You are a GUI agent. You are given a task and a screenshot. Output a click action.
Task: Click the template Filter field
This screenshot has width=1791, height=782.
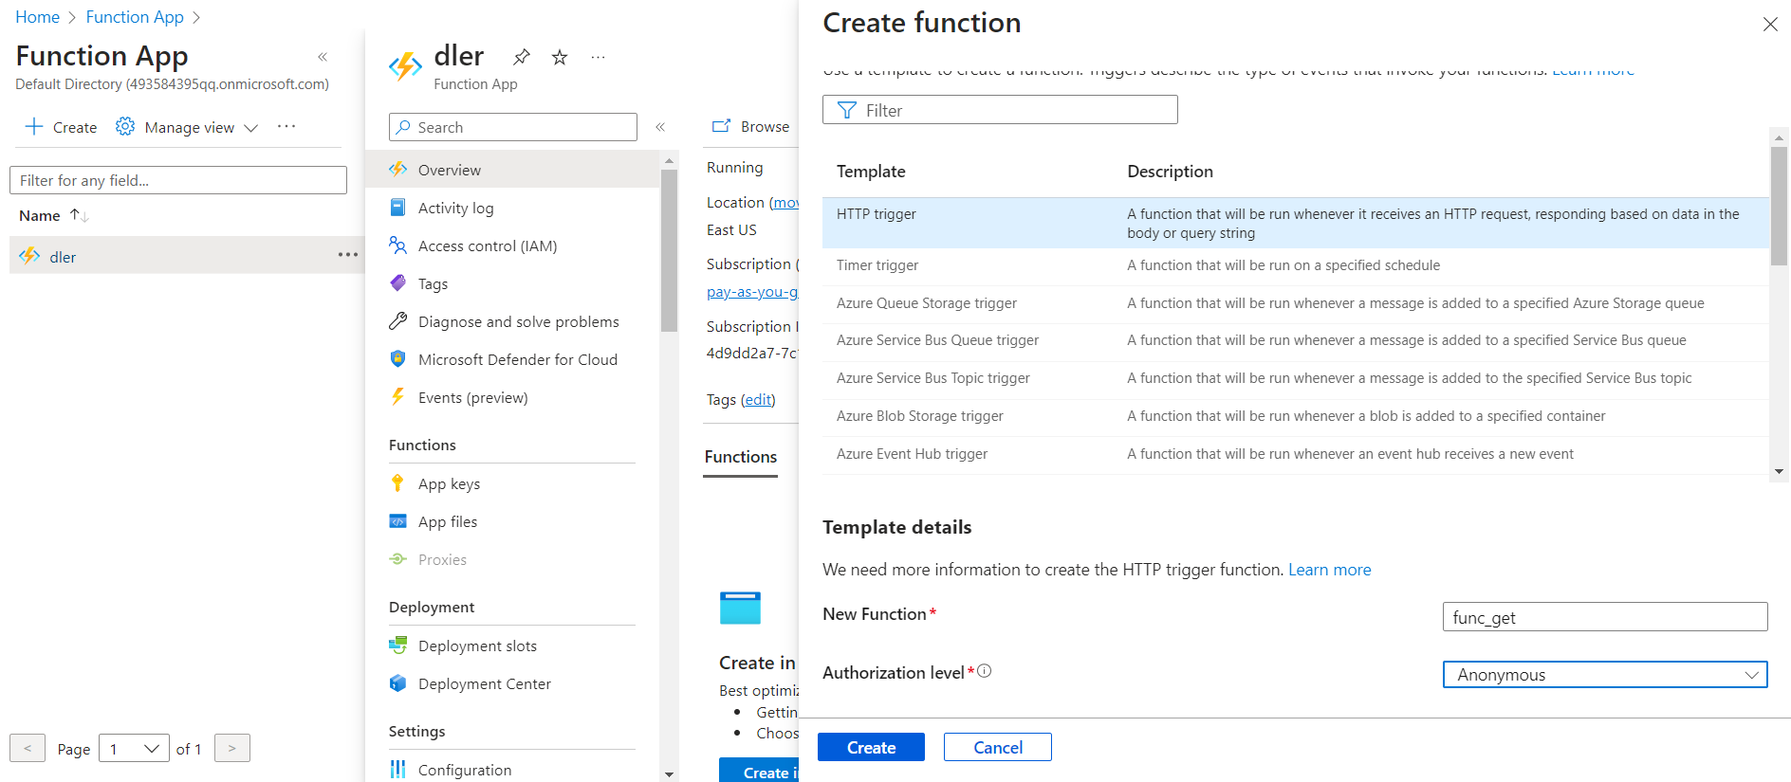(1000, 110)
